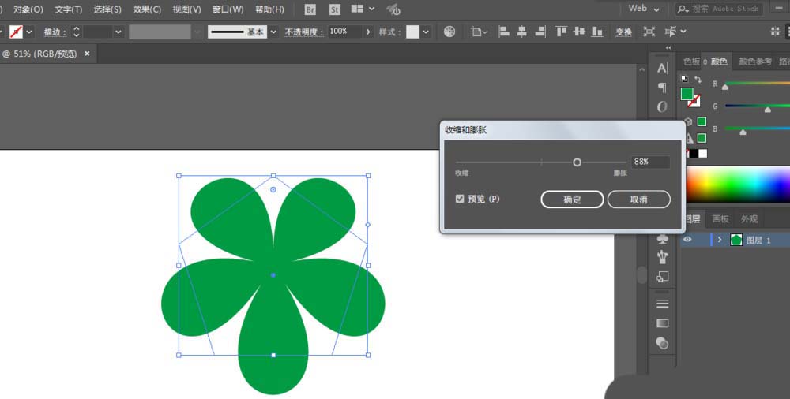
Task: Open the select similar objects dropdown arrow
Action: click(x=683, y=32)
